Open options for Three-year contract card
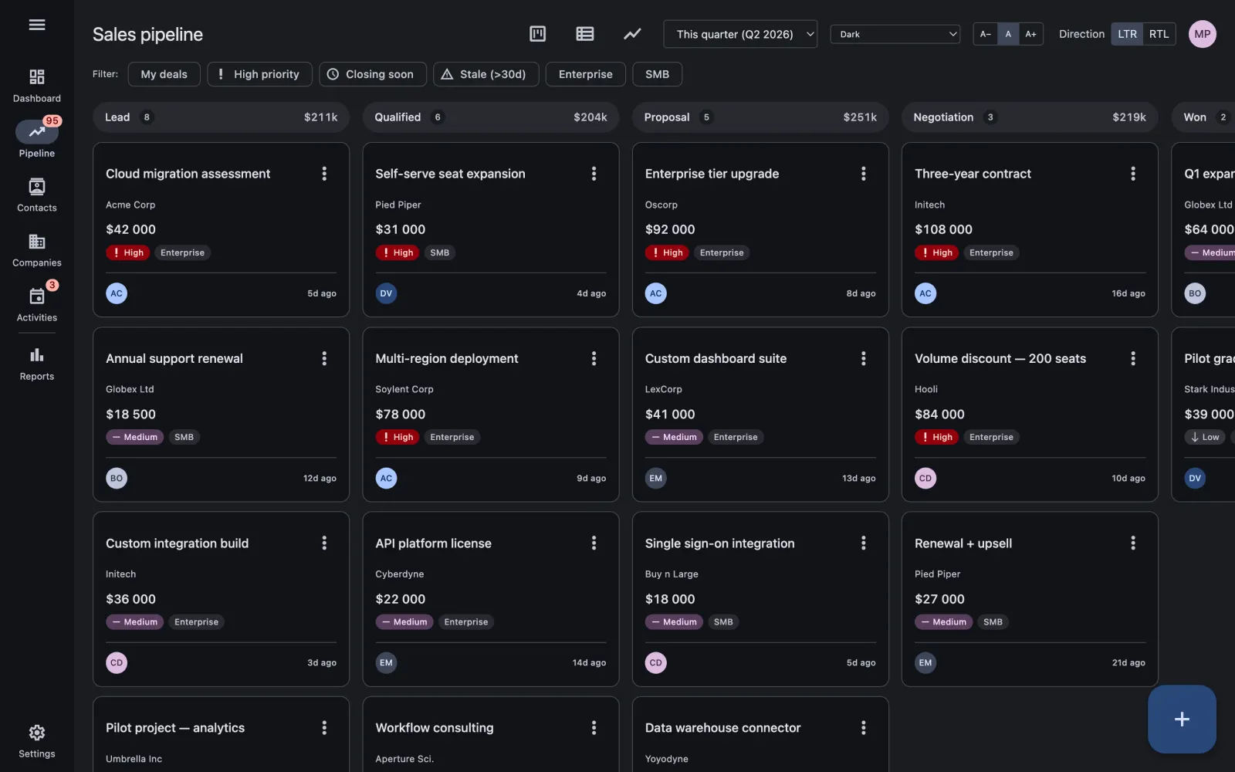This screenshot has height=772, width=1235. pos(1133,174)
